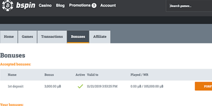Click the Valid to column header
Image resolution: width=212 pixels, height=106 pixels.
click(x=92, y=75)
